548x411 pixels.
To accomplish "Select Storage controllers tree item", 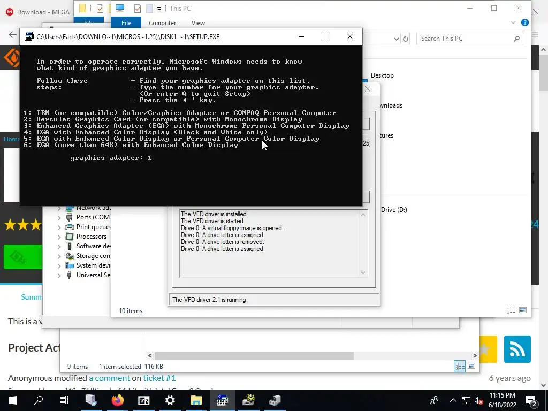I will pos(94,256).
